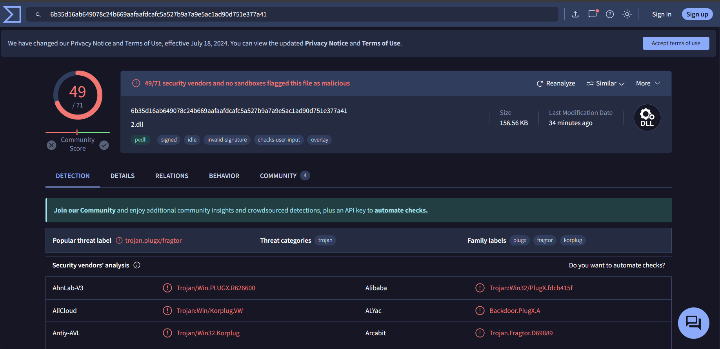
Task: Select the invalid-signature tag
Action: [227, 140]
